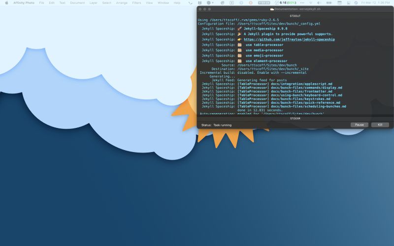
Task: Open the Apple menu
Action: (x=7, y=3)
